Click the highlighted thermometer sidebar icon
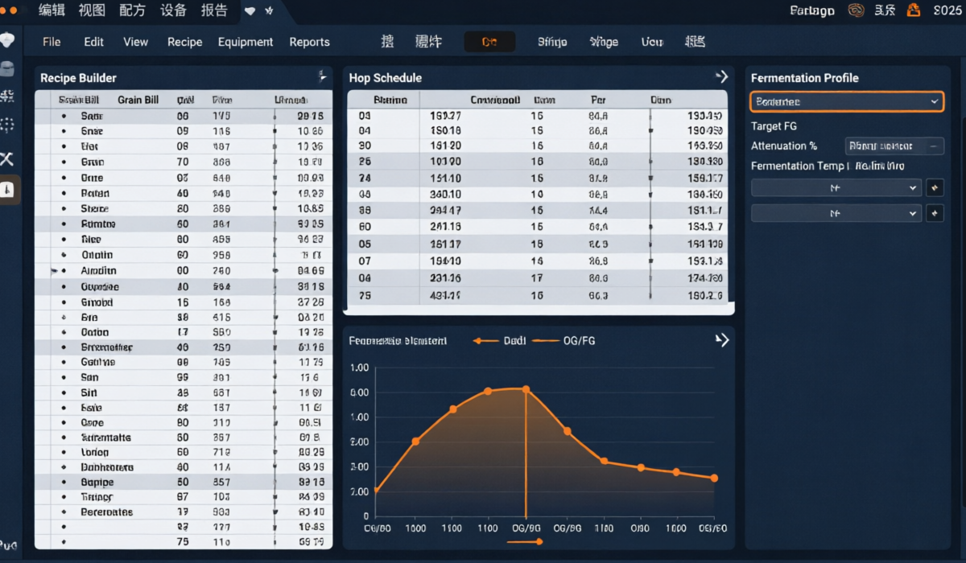This screenshot has width=966, height=563. (x=8, y=190)
